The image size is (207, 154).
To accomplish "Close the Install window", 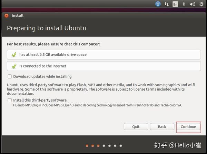I will [6, 16].
